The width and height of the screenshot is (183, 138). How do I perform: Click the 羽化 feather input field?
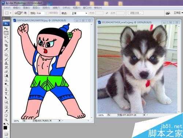(x=40, y=13)
